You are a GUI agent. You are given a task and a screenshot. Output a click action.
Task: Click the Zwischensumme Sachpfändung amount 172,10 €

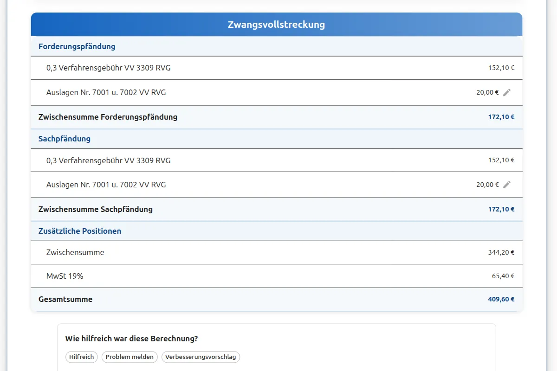pyautogui.click(x=501, y=209)
